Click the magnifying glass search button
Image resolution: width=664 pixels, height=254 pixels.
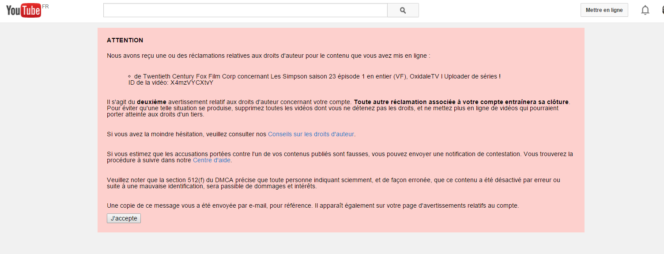tap(403, 10)
